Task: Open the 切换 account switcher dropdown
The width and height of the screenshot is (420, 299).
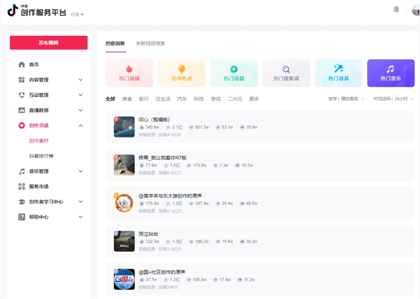Action: [77, 14]
